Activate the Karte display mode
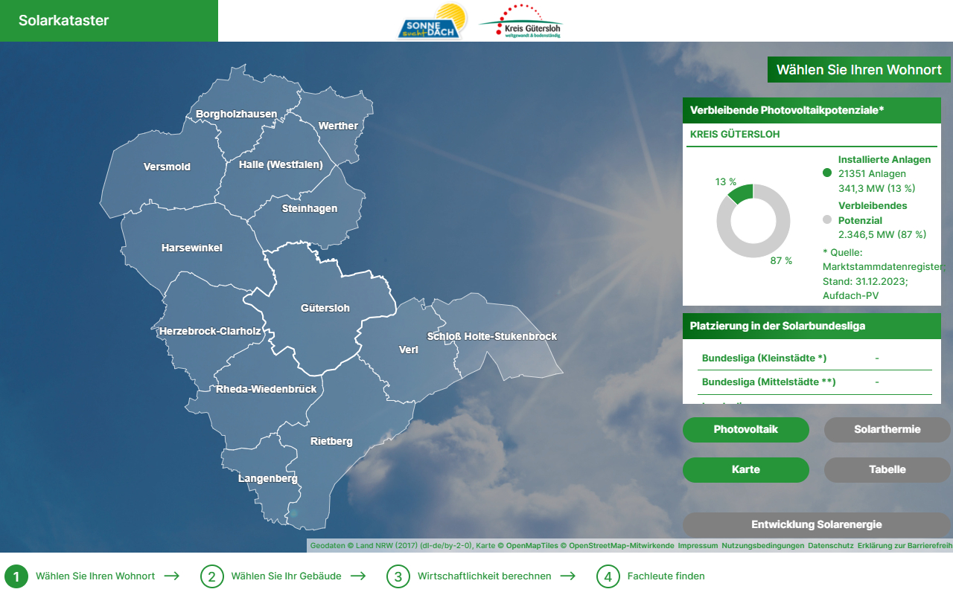953x595 pixels. click(746, 470)
